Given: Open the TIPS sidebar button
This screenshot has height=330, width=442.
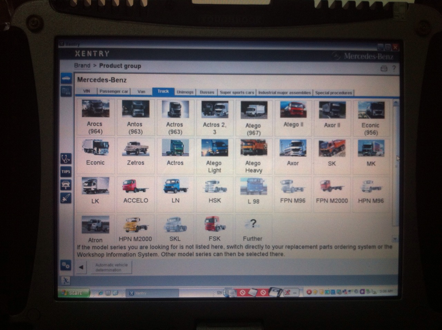Looking at the screenshot, I should [66, 172].
